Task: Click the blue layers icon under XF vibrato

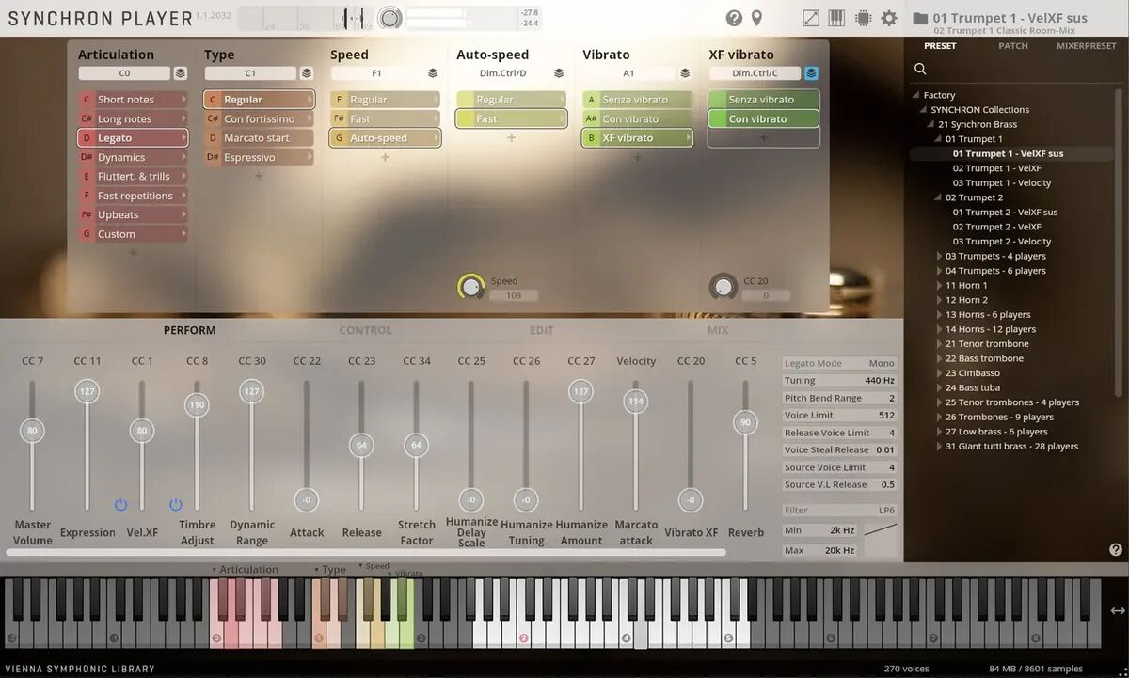Action: 811,73
